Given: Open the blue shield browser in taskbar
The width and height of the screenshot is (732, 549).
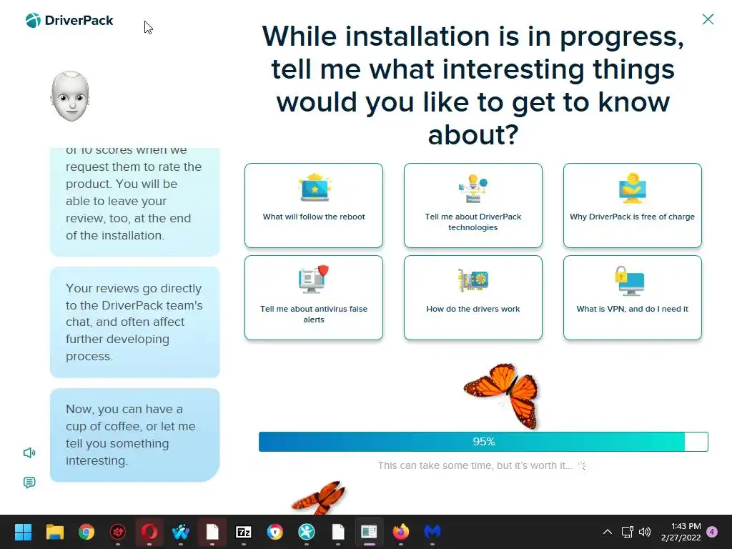Looking at the screenshot, I should [x=275, y=532].
